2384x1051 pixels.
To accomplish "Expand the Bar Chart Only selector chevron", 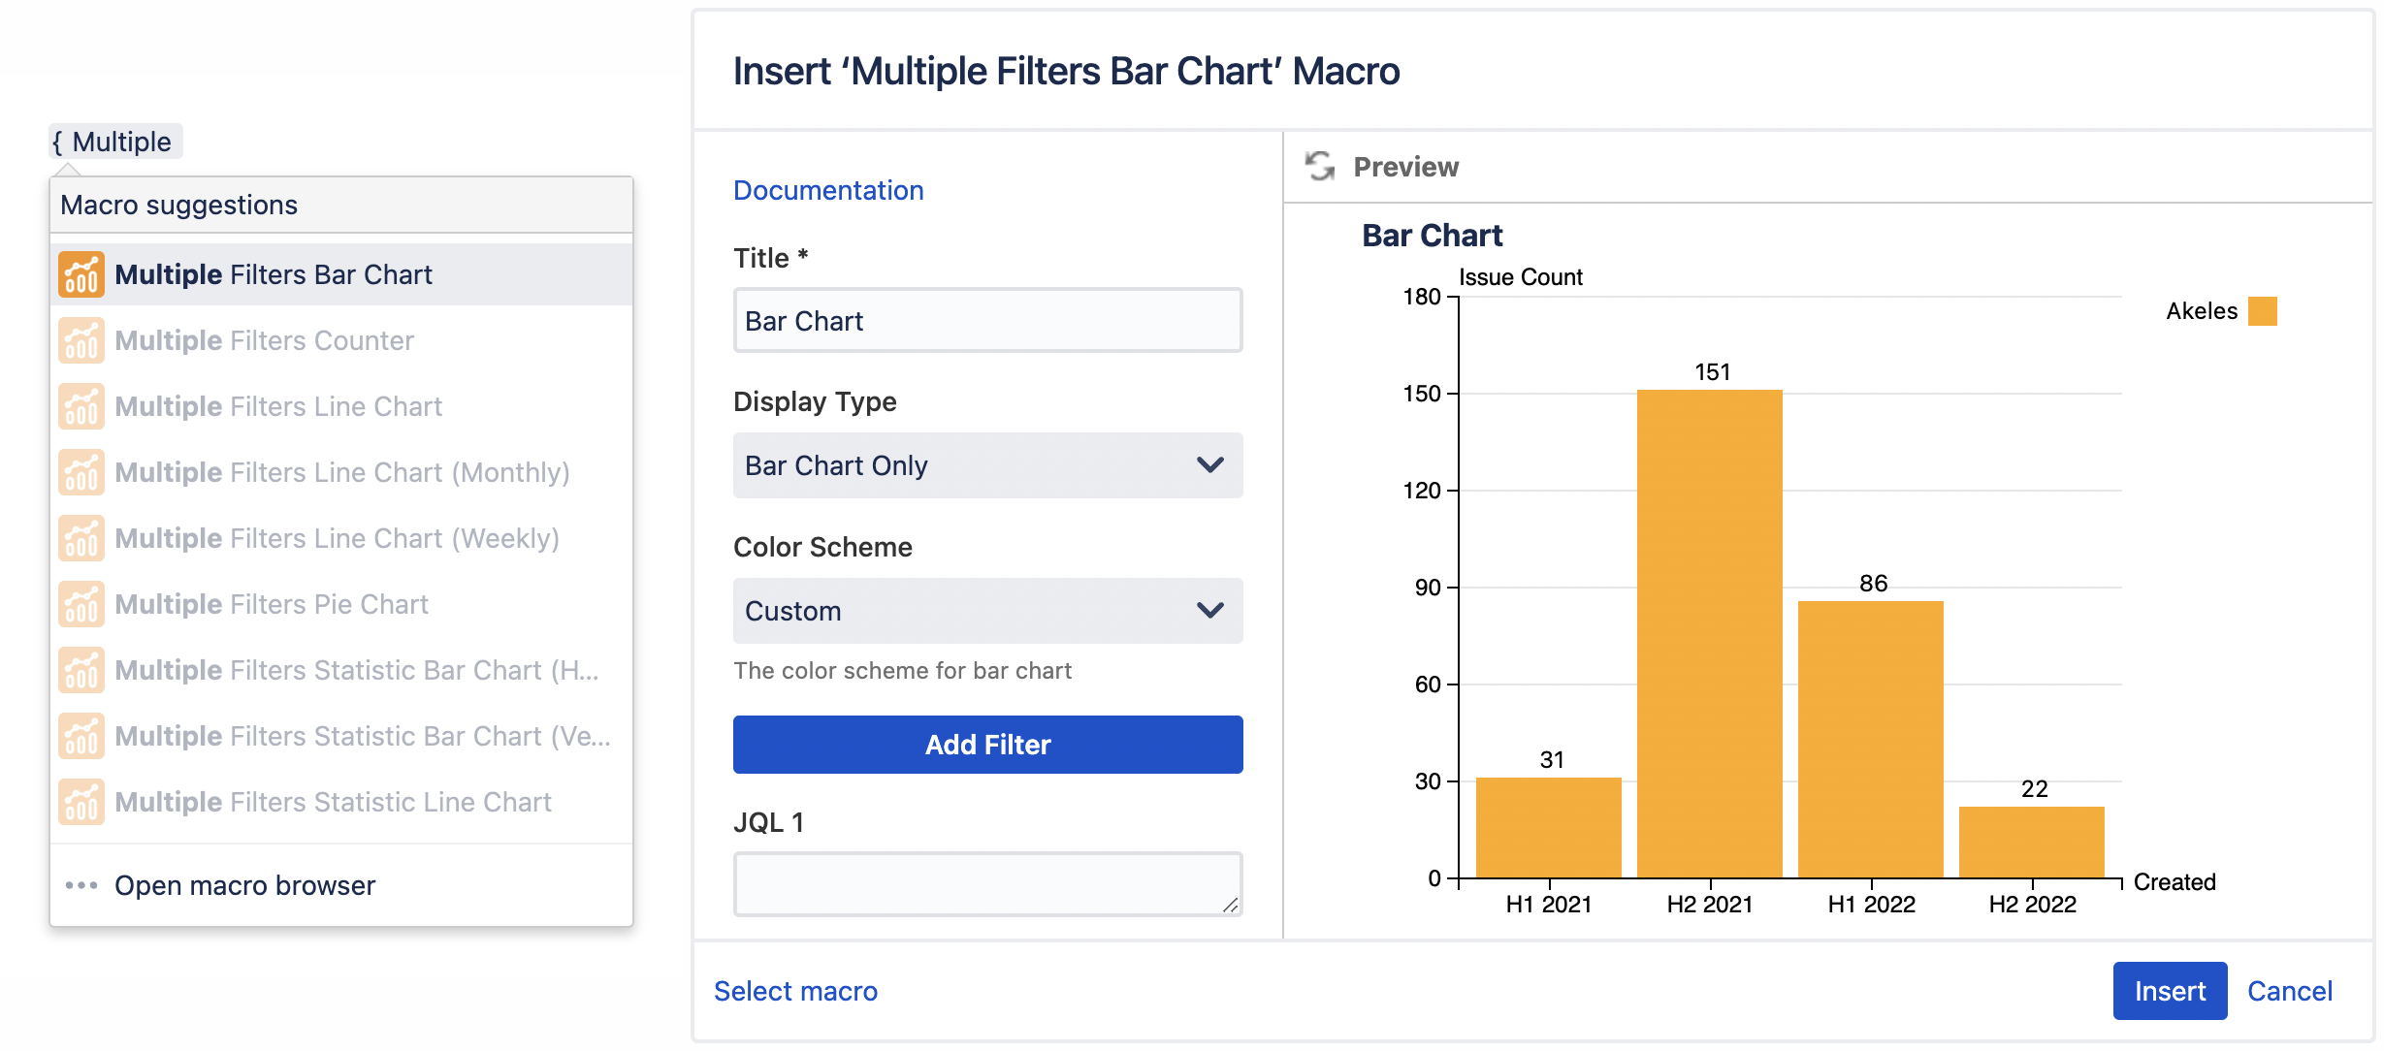I will click(1208, 465).
